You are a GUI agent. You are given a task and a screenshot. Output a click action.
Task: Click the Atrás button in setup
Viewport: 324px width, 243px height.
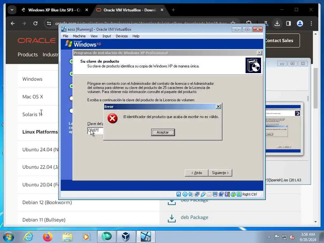(196, 173)
